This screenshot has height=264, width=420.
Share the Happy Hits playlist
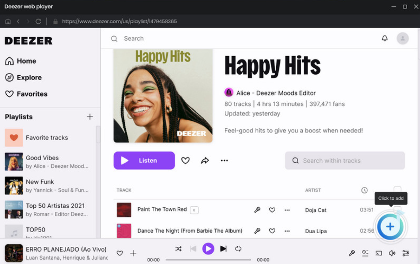coord(205,161)
